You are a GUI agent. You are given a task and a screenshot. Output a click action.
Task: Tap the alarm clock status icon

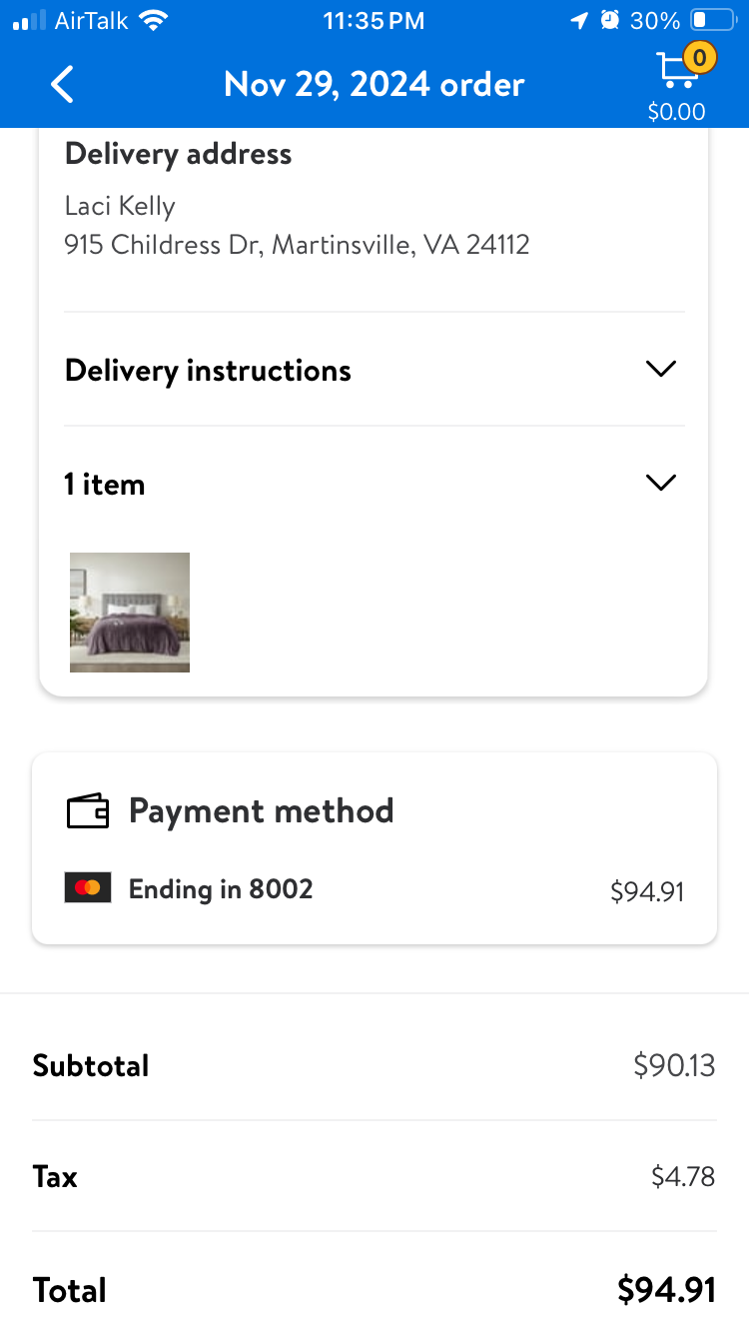pos(610,20)
